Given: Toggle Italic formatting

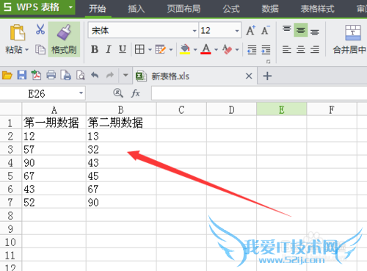Looking at the screenshot, I should coord(109,49).
